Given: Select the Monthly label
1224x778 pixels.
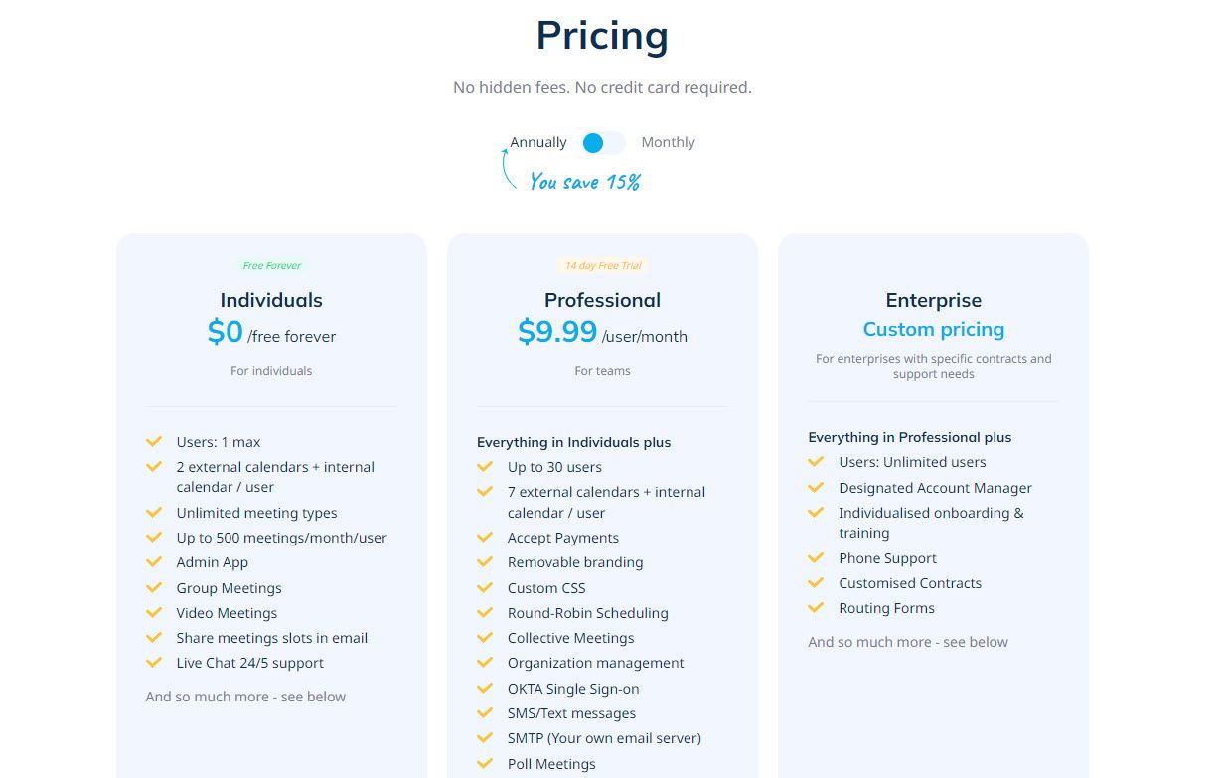Looking at the screenshot, I should [x=668, y=142].
